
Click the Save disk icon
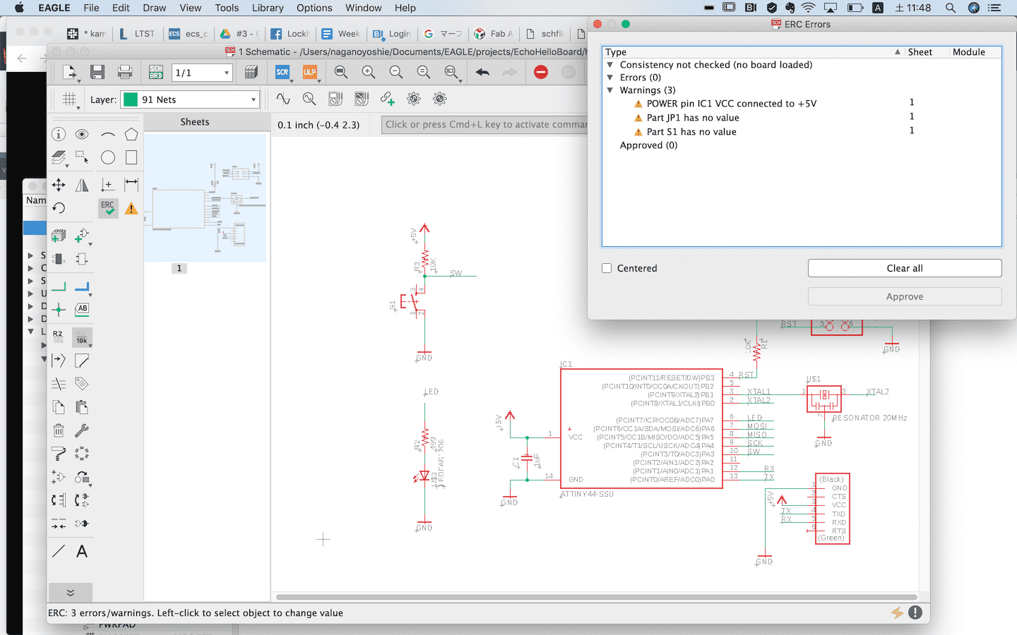tap(97, 72)
